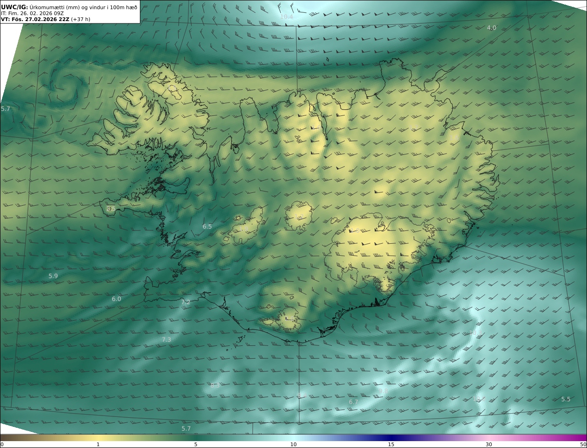Click the valid time 'VT: Fös. 27.02.2026 22Z'
The height and width of the screenshot is (448, 587).
pyautogui.click(x=35, y=20)
